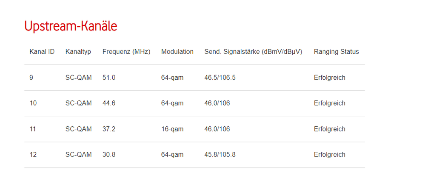The width and height of the screenshot is (425, 192).
Task: Click the Frequenz (MHz) column header
Action: pos(126,52)
